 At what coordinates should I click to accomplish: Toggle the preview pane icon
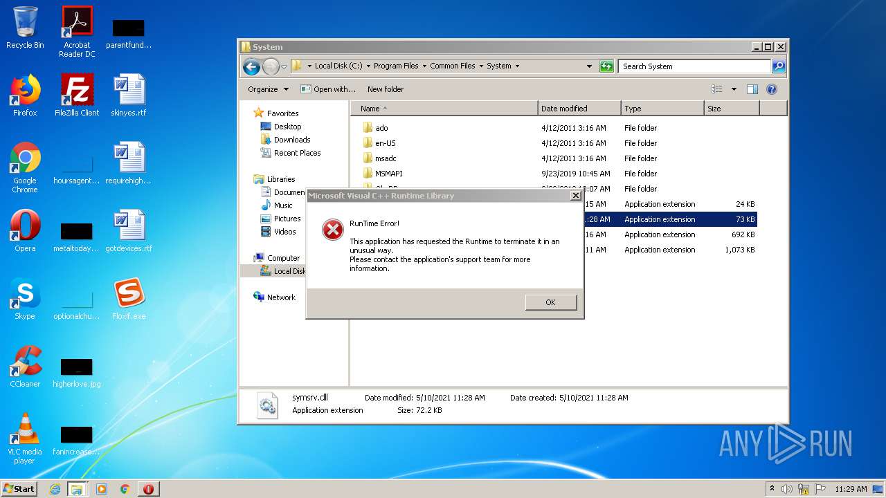tap(752, 89)
